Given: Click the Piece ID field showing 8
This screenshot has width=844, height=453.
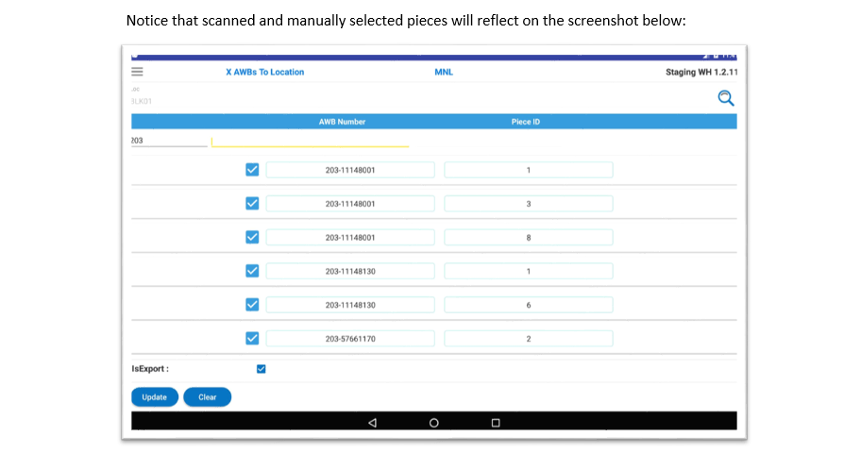Looking at the screenshot, I should tap(528, 237).
